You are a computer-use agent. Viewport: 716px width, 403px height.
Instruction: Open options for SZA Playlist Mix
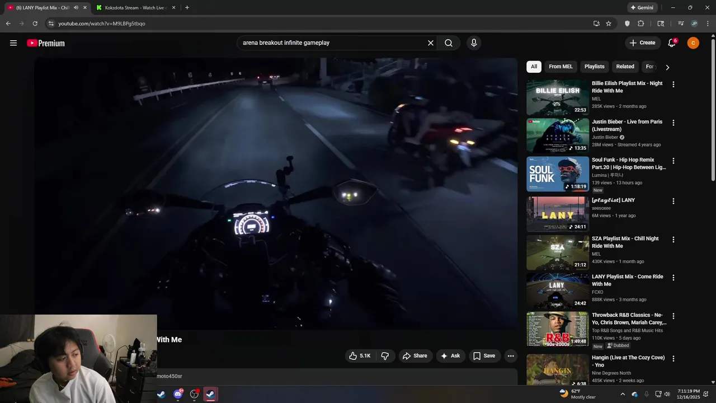tap(673, 240)
